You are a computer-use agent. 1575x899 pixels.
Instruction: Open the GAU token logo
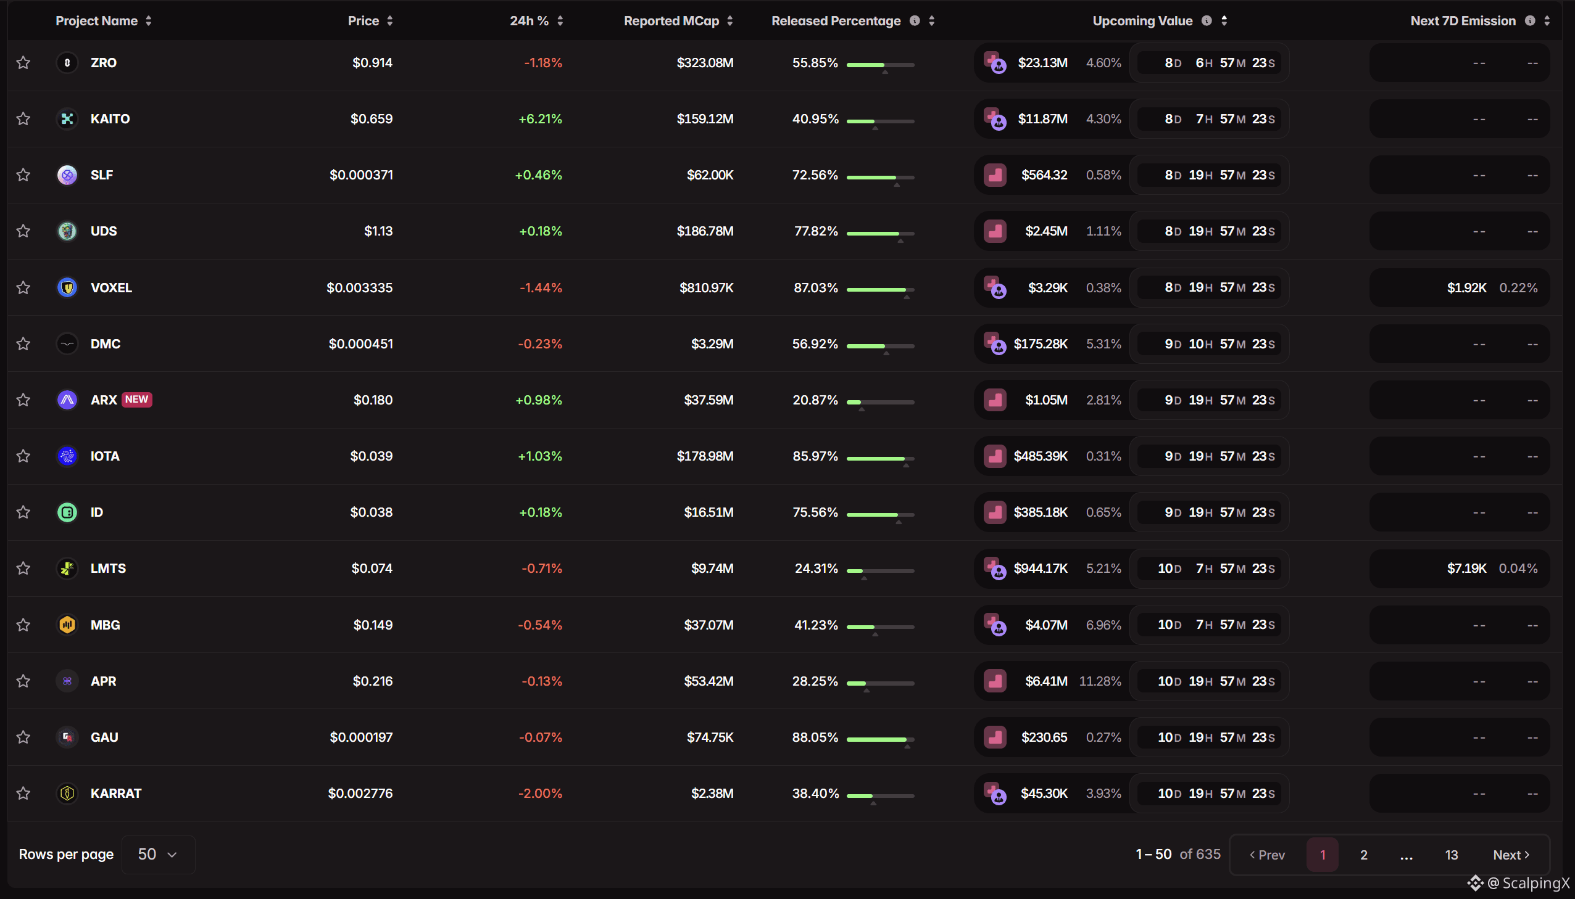click(67, 737)
